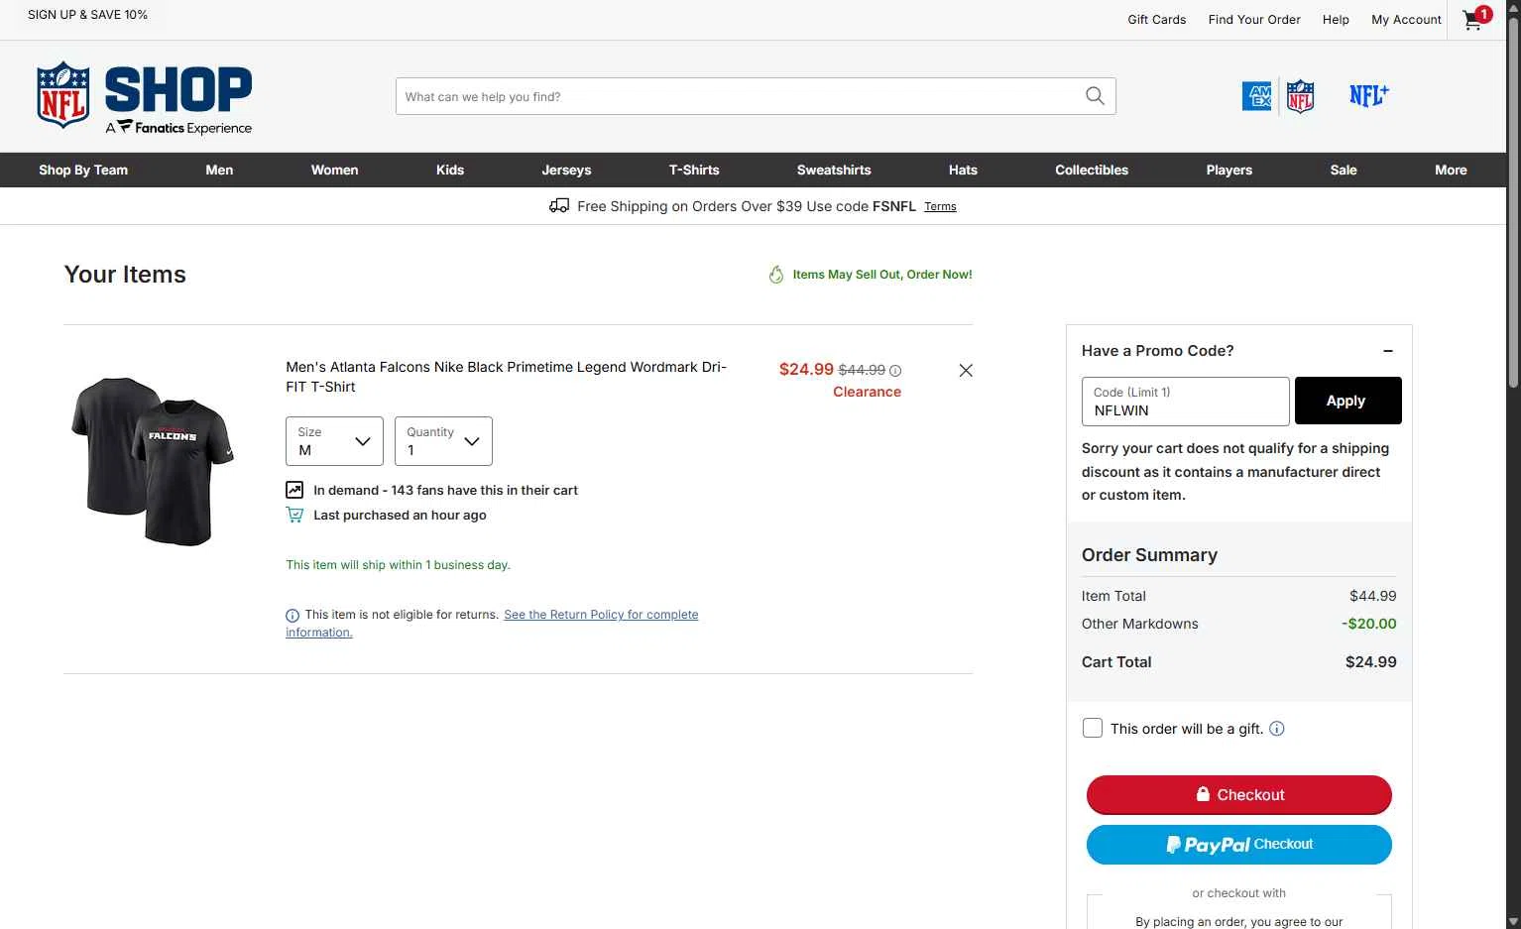Image resolution: width=1521 pixels, height=929 pixels.
Task: Click the search magnifier icon
Action: pos(1095,96)
